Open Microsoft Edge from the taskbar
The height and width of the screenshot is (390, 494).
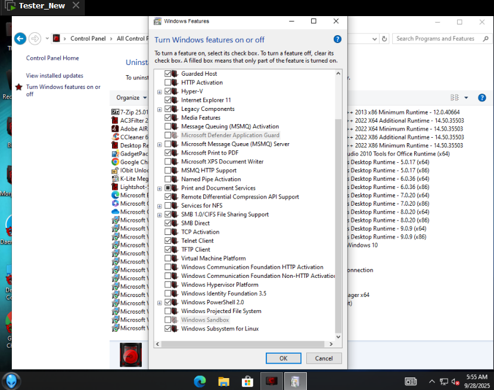tap(200, 382)
